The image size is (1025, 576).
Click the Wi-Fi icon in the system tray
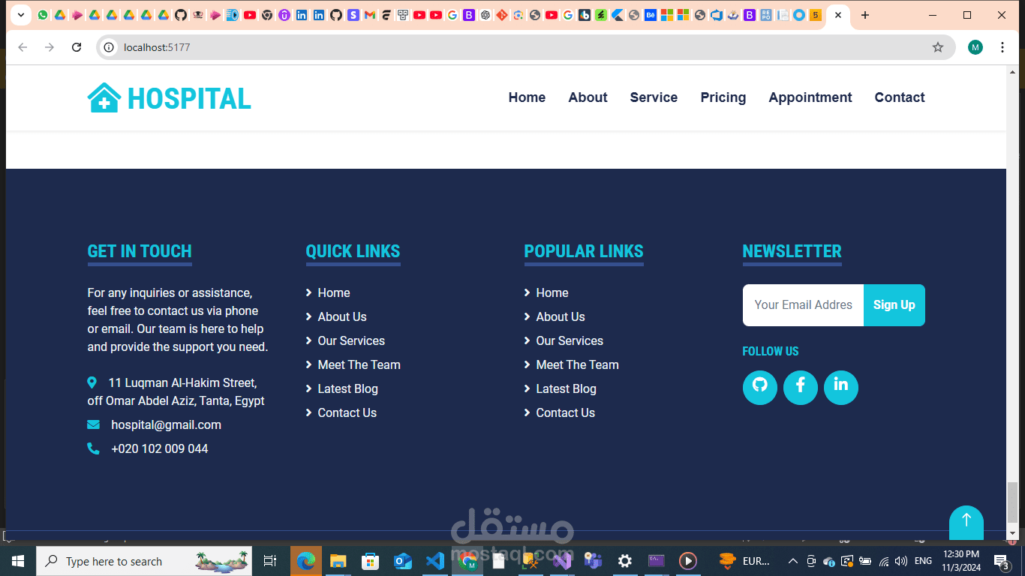(x=884, y=561)
